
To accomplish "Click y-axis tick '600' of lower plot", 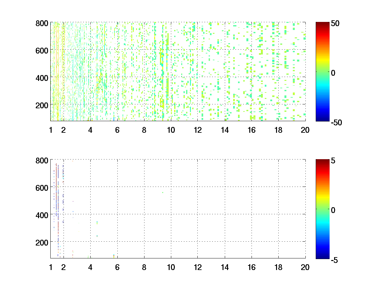I will (x=42, y=188).
